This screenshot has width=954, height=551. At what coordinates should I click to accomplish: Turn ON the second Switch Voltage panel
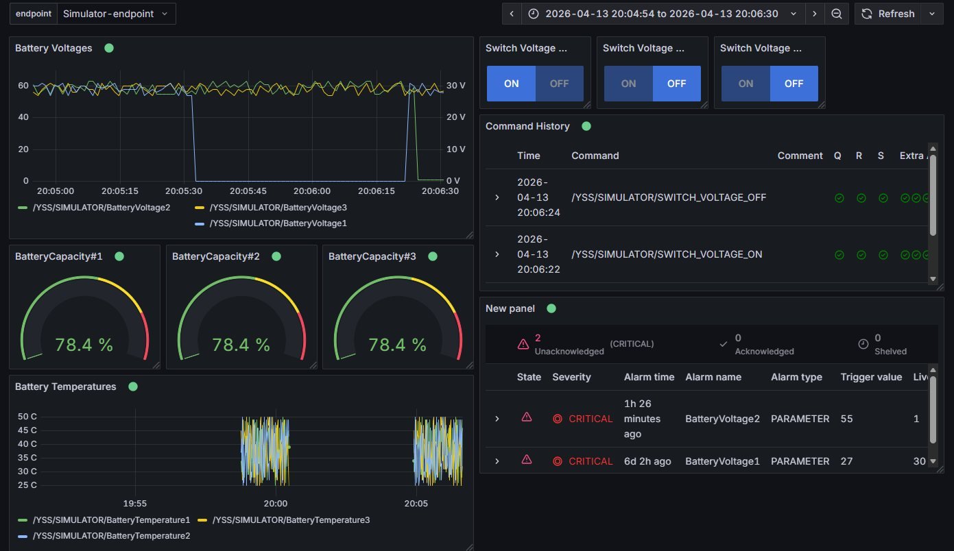coord(629,84)
